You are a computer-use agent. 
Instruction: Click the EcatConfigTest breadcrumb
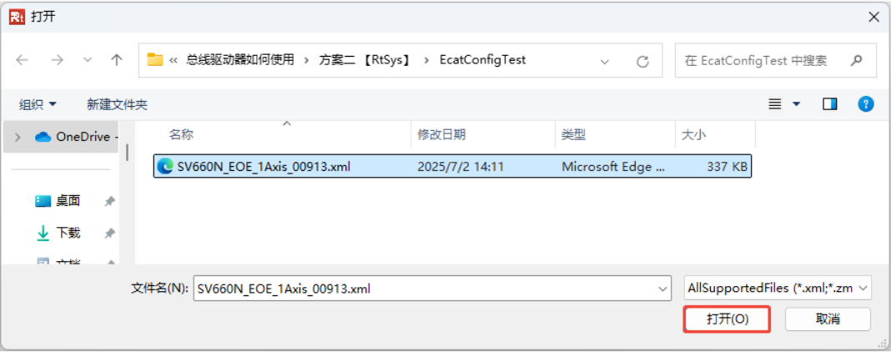coord(482,59)
